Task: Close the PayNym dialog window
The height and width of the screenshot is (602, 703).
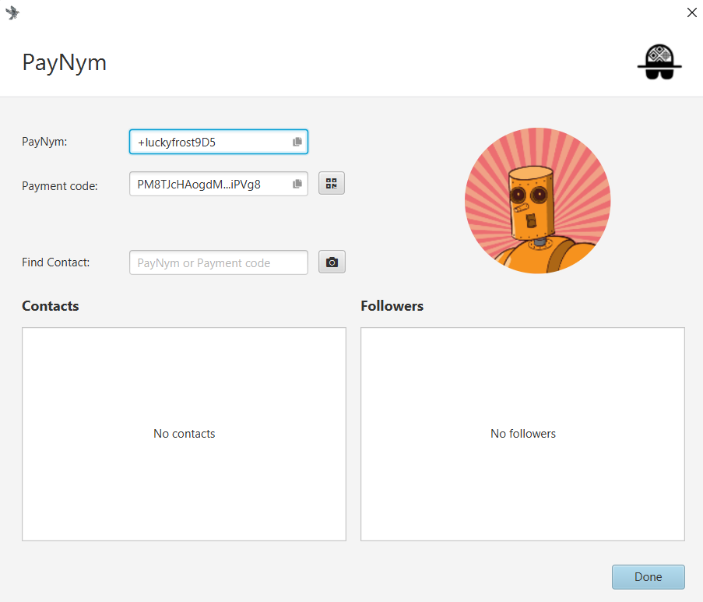Action: pyautogui.click(x=691, y=12)
